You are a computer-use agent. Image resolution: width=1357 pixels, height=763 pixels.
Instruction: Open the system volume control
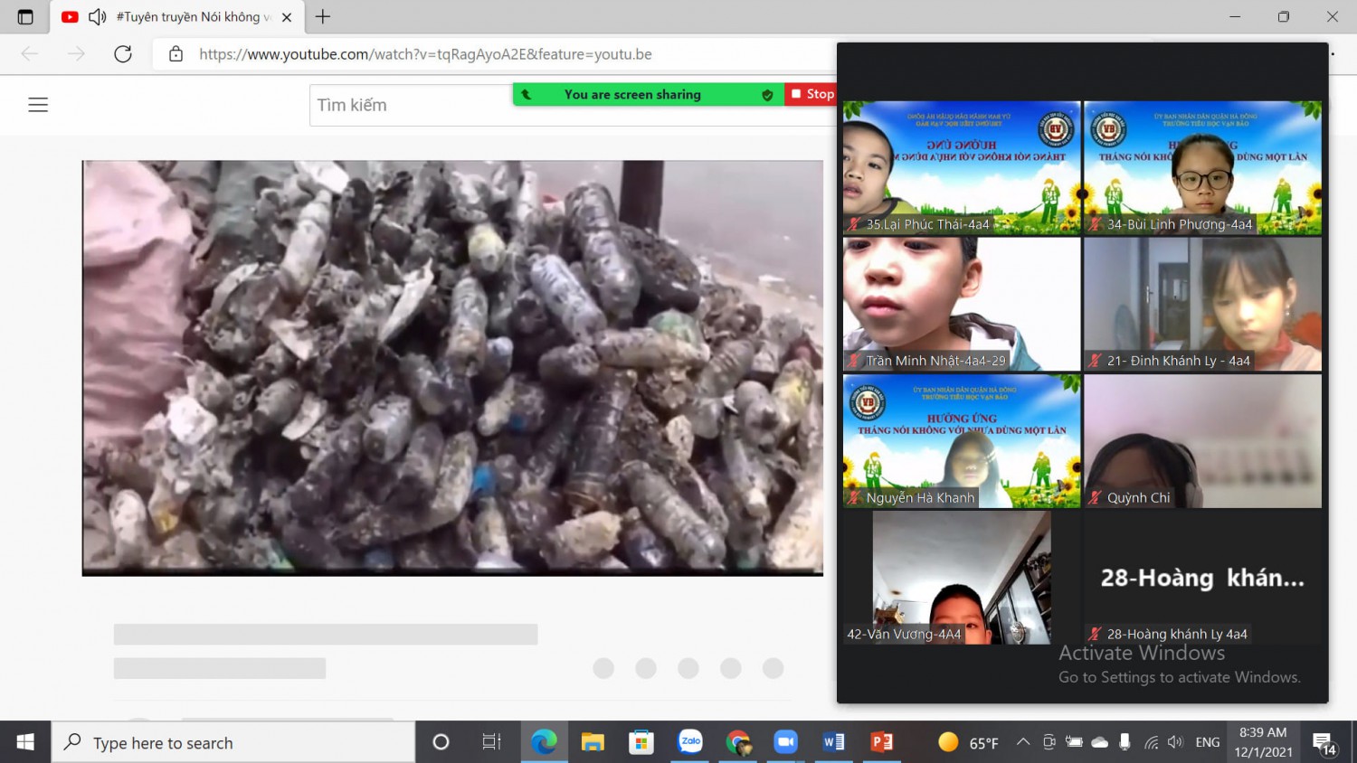pos(1175,742)
